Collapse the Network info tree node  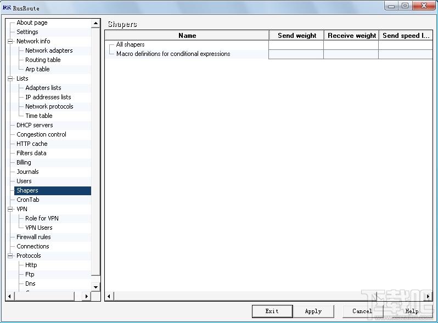[x=10, y=41]
